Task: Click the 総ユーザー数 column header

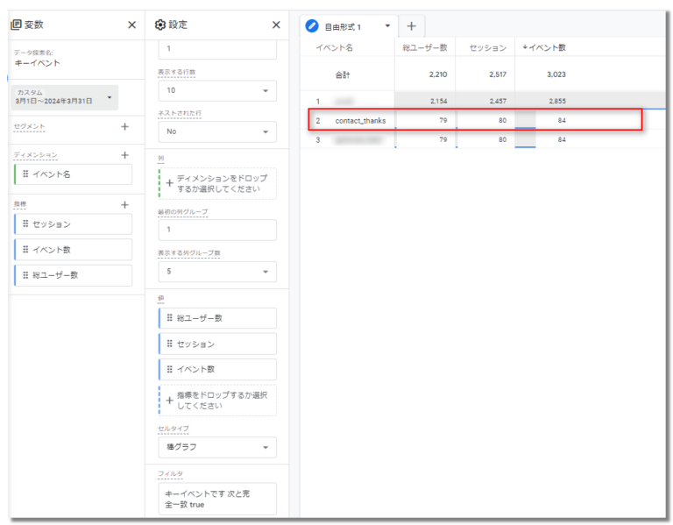Action: coord(425,47)
